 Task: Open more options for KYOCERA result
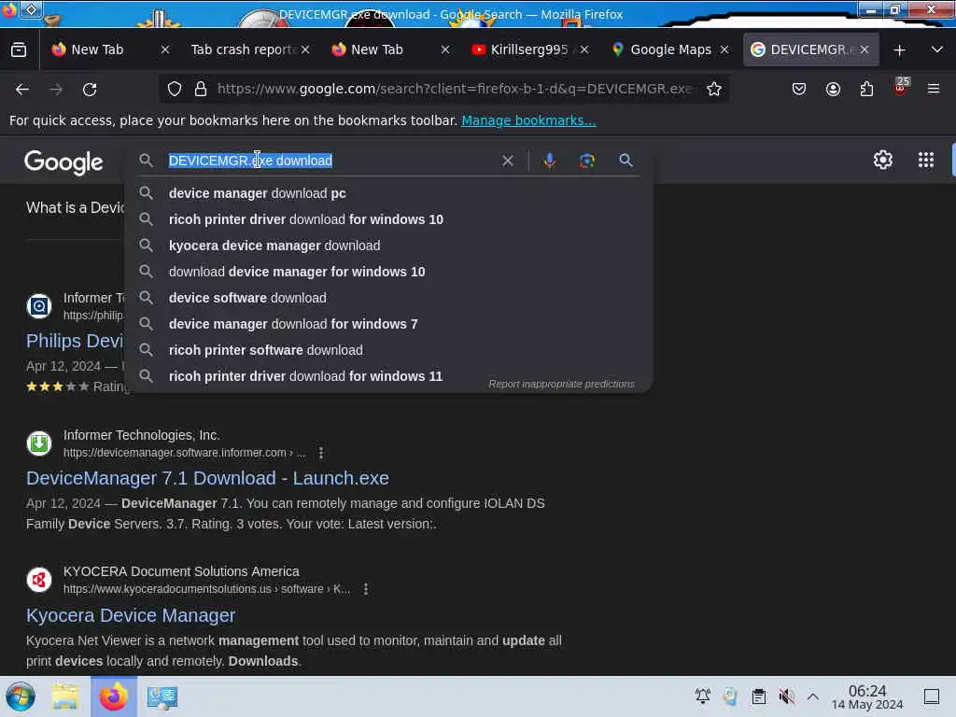(x=366, y=589)
